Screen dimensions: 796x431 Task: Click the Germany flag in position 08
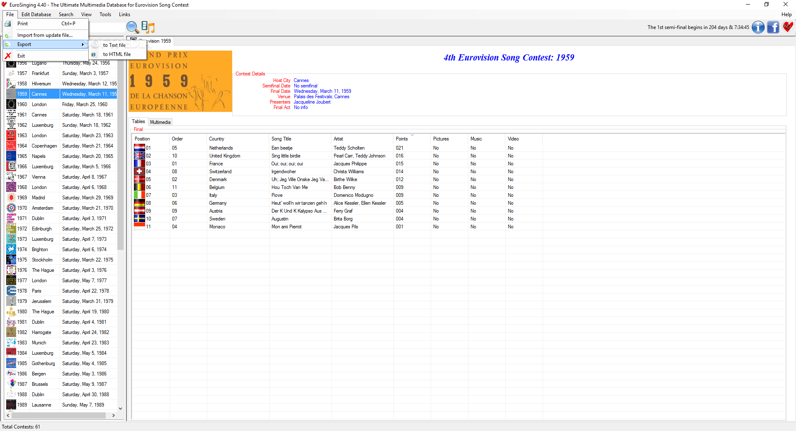(x=139, y=203)
